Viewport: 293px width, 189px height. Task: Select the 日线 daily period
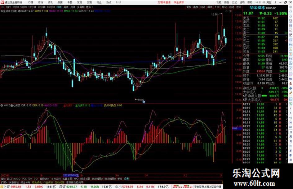pyautogui.click(x=59, y=7)
